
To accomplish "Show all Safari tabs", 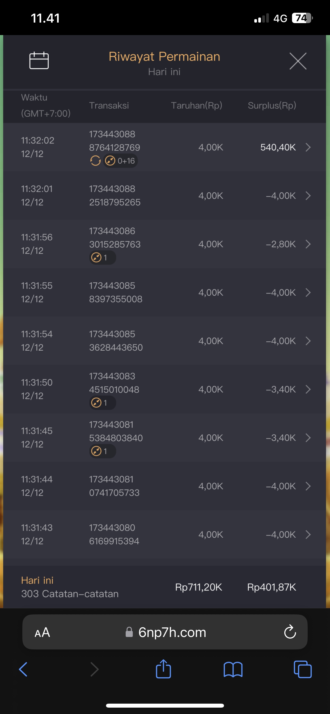I will [x=302, y=669].
